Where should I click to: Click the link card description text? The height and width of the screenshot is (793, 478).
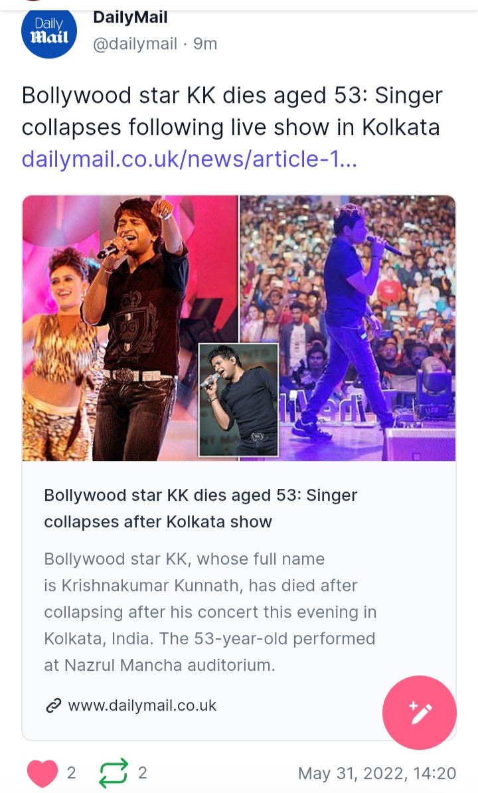[x=210, y=612]
